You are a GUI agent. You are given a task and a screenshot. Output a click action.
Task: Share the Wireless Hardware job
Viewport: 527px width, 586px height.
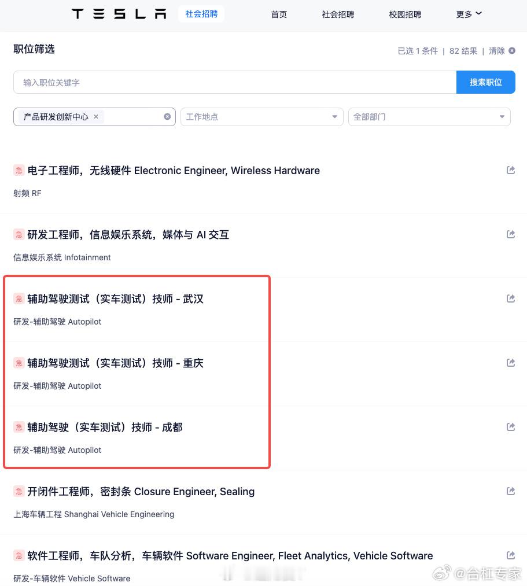(x=511, y=170)
